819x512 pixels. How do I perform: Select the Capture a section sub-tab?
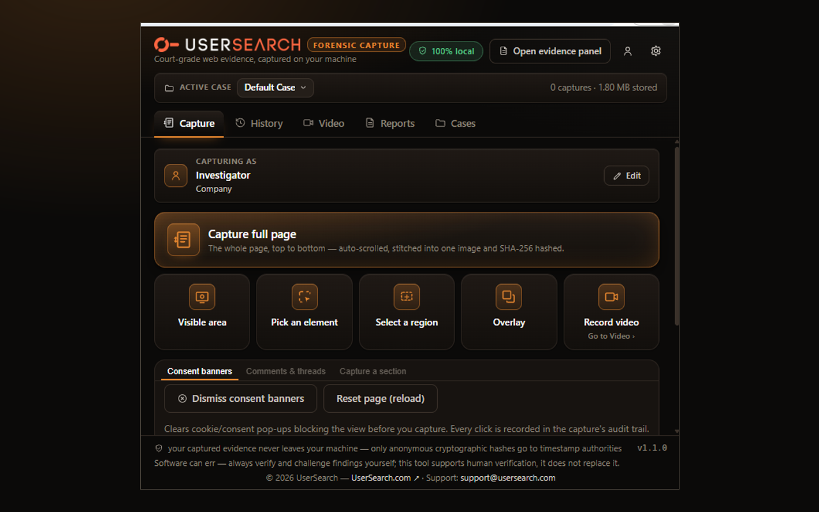[373, 371]
